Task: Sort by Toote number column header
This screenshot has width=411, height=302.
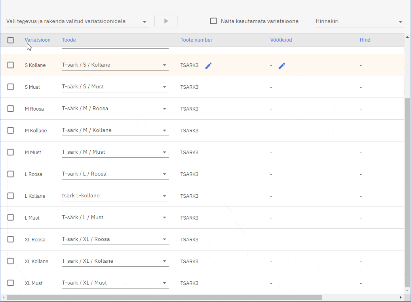Action: click(x=196, y=40)
